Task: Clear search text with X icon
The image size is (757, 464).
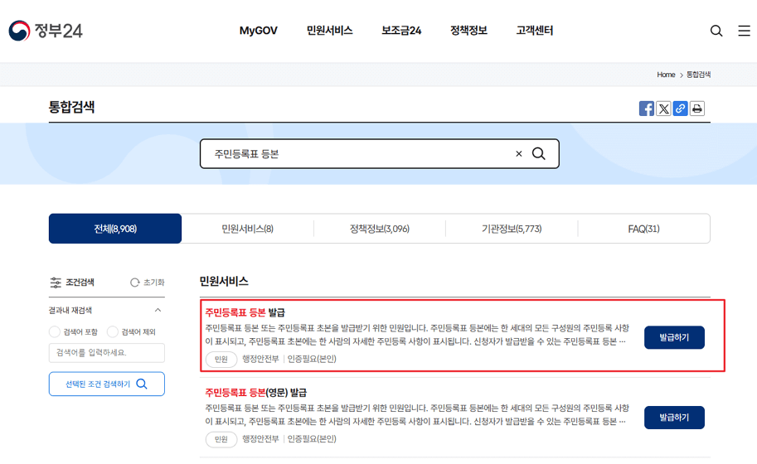Action: 519,154
